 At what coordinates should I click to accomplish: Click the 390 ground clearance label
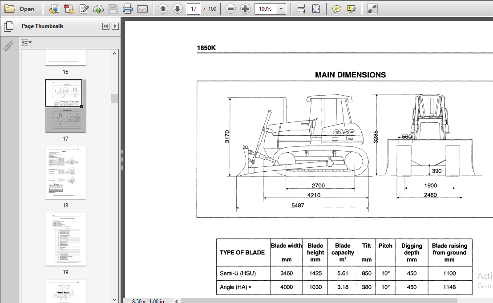[437, 171]
